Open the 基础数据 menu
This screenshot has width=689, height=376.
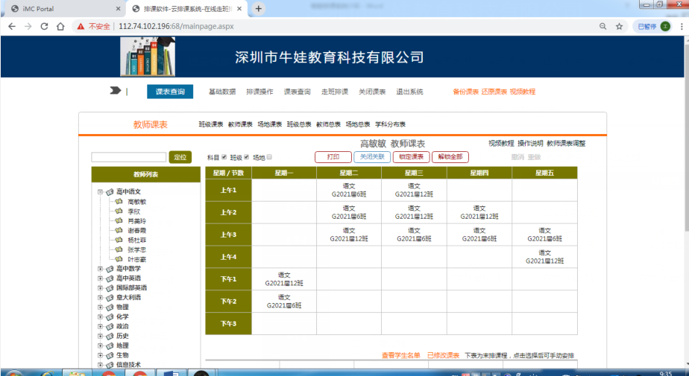(x=222, y=92)
